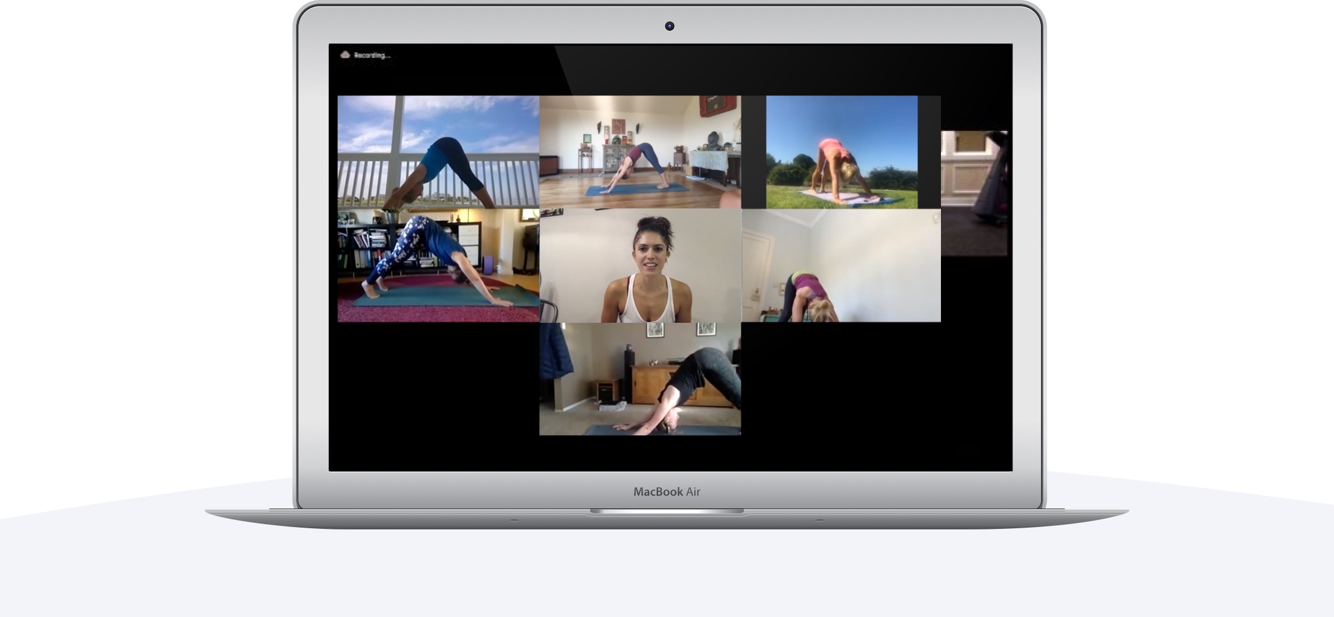Click the laptop webcam lens
1334x617 pixels.
pyautogui.click(x=669, y=26)
